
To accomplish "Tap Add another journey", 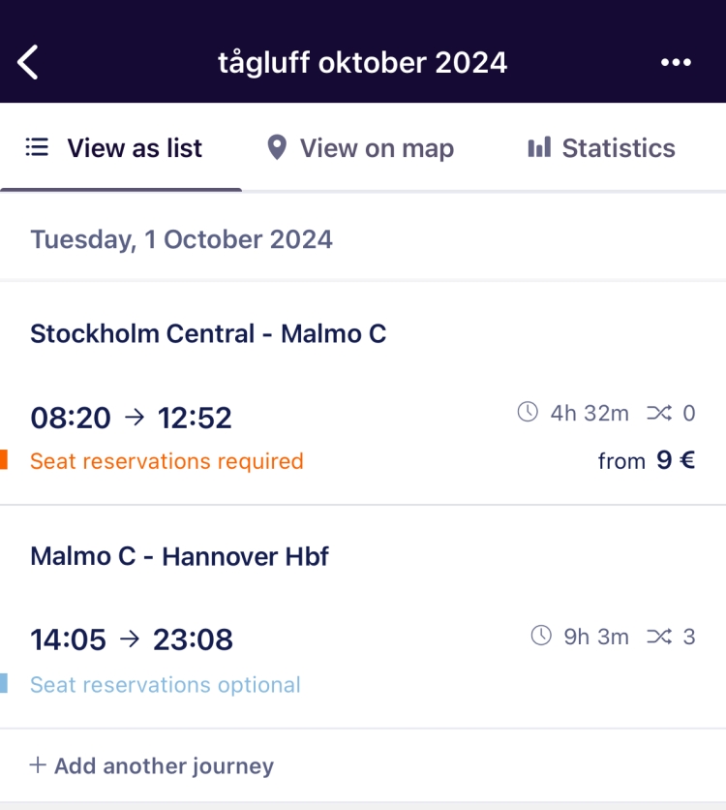I will 151,765.
